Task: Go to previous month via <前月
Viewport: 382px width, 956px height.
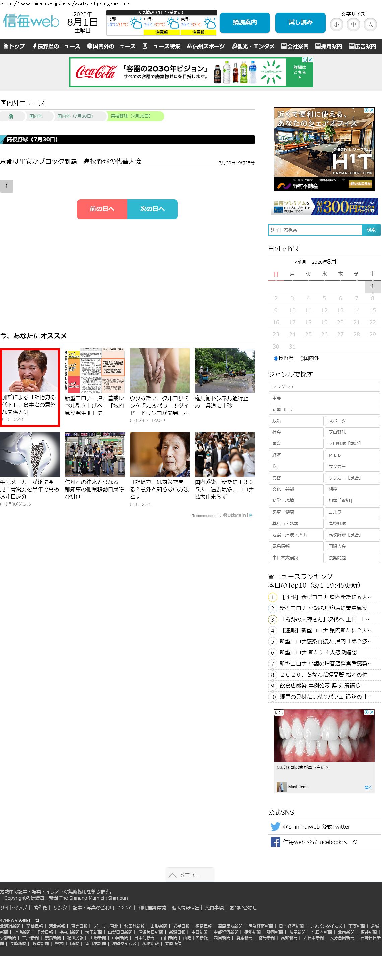Action: [300, 262]
